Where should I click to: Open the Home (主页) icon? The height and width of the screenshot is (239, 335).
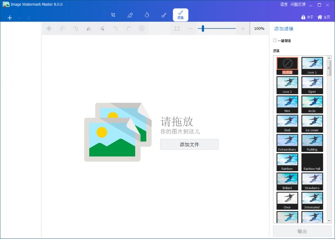323,17
